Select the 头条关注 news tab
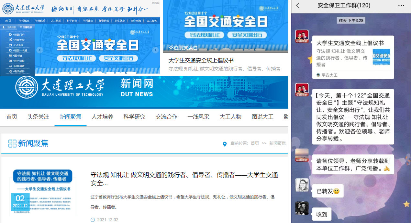The width and height of the screenshot is (411, 223). click(38, 117)
